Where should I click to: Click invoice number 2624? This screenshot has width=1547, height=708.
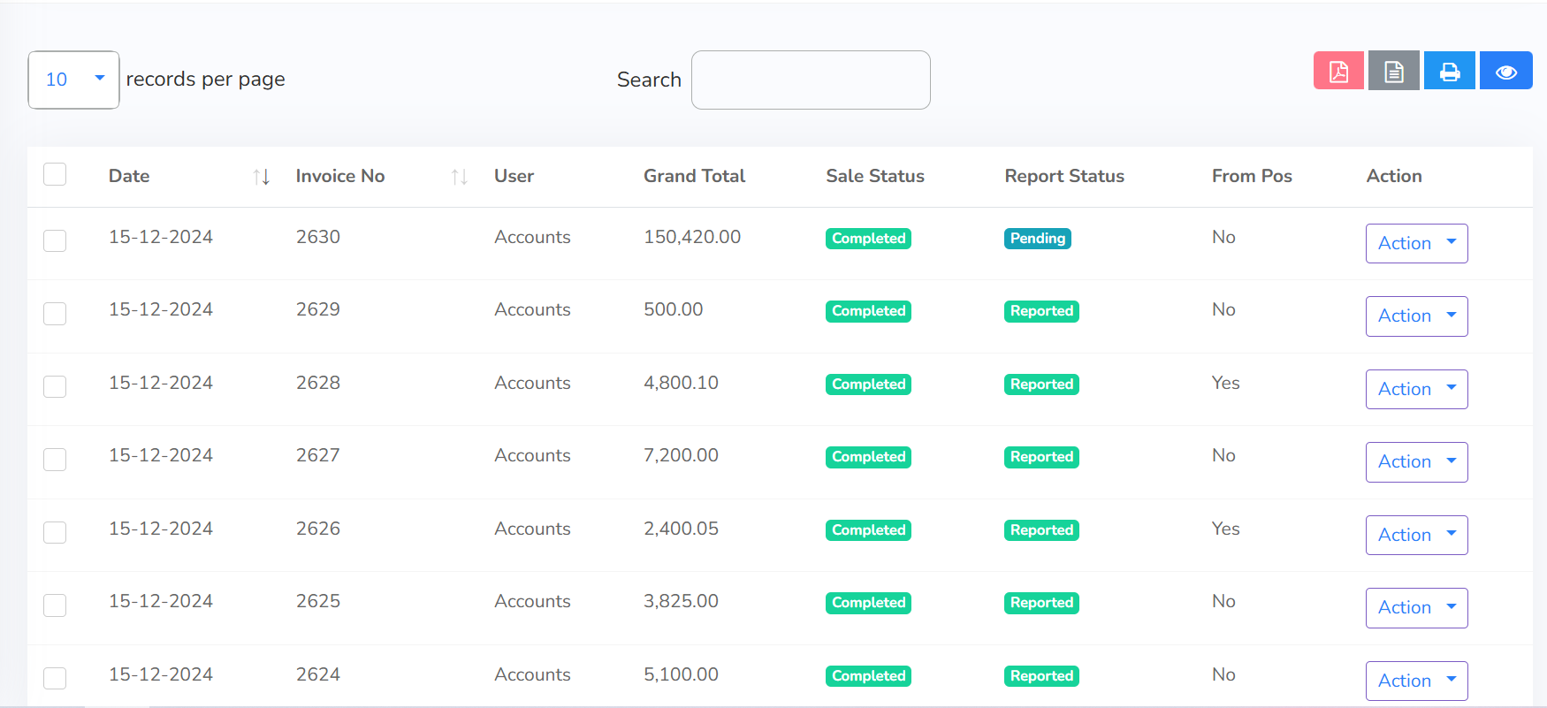pos(318,674)
